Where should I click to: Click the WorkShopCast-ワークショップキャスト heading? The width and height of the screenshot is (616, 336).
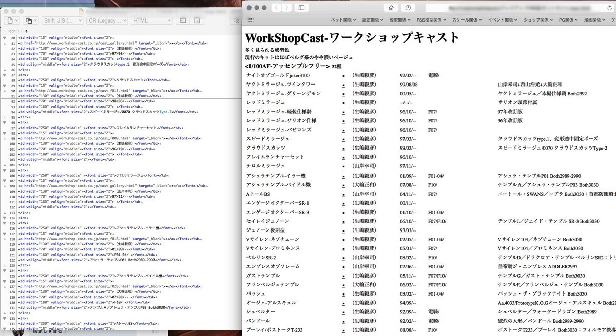tap(353, 37)
